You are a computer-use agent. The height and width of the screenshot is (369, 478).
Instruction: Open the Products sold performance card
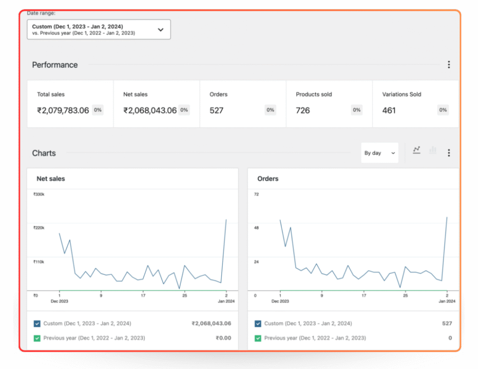pyautogui.click(x=329, y=104)
